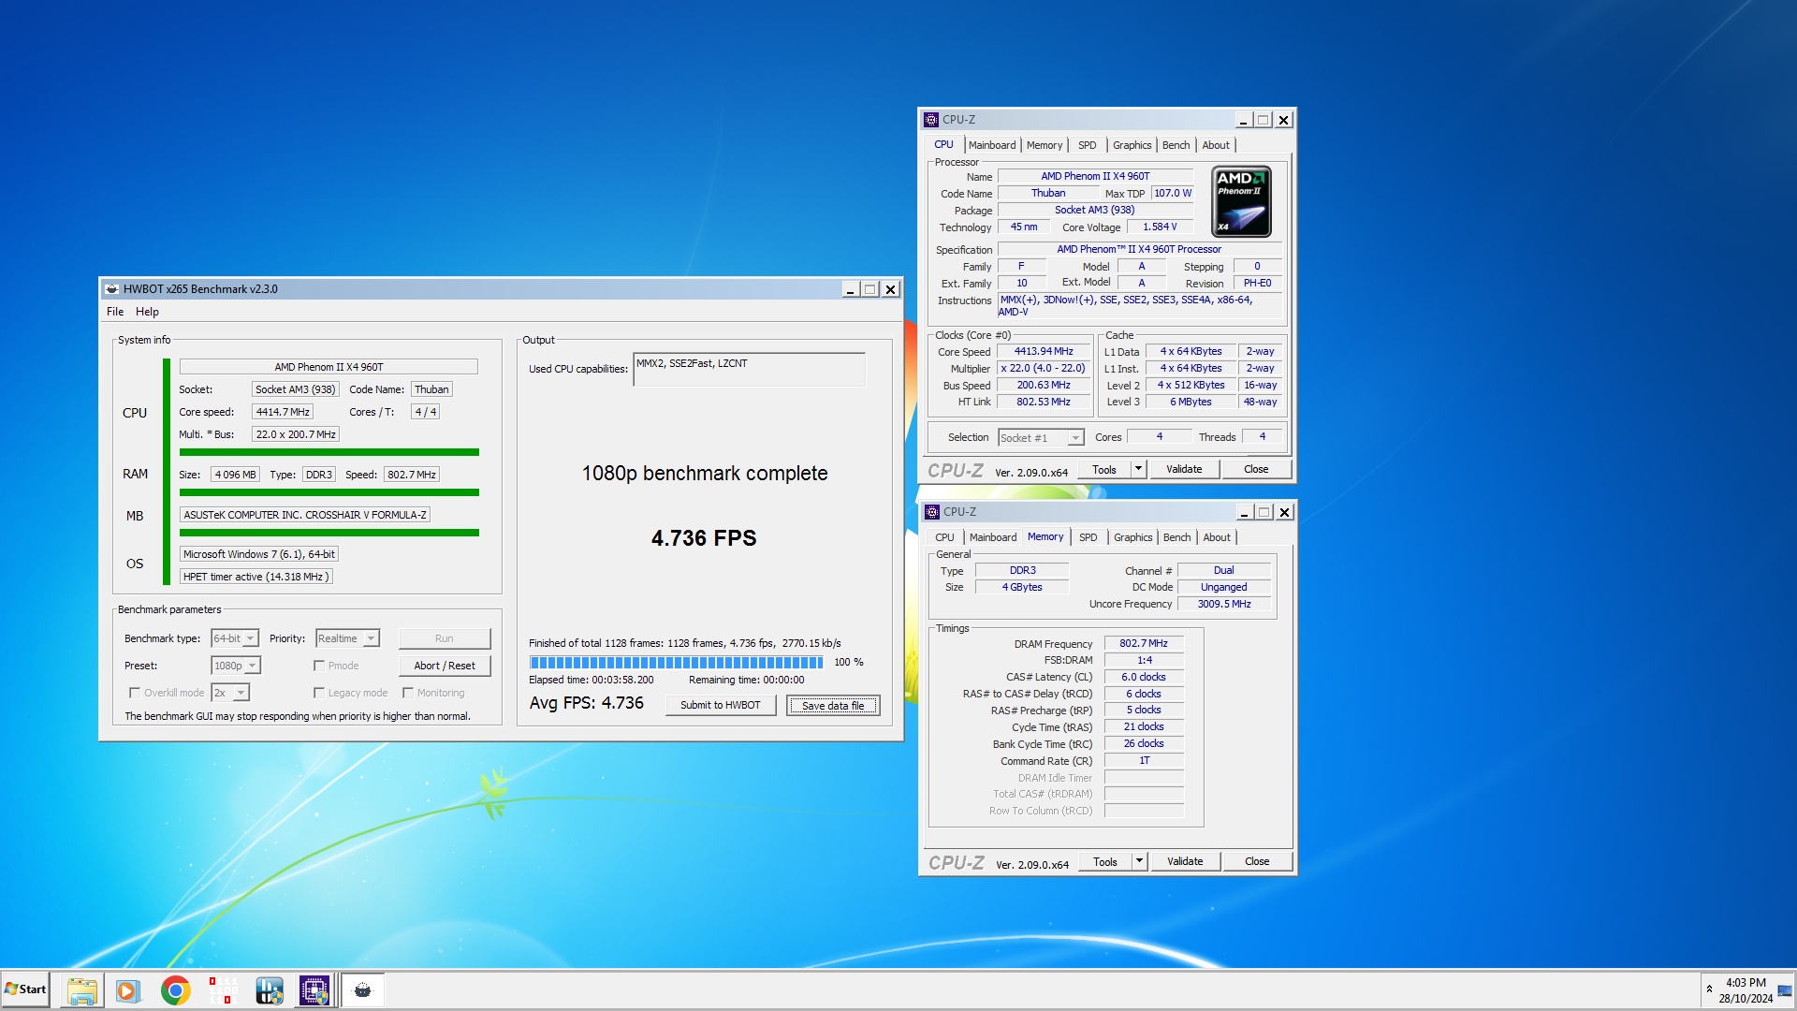
Task: Expand Tools arrow in upper CPU-Z window
Action: [1139, 469]
